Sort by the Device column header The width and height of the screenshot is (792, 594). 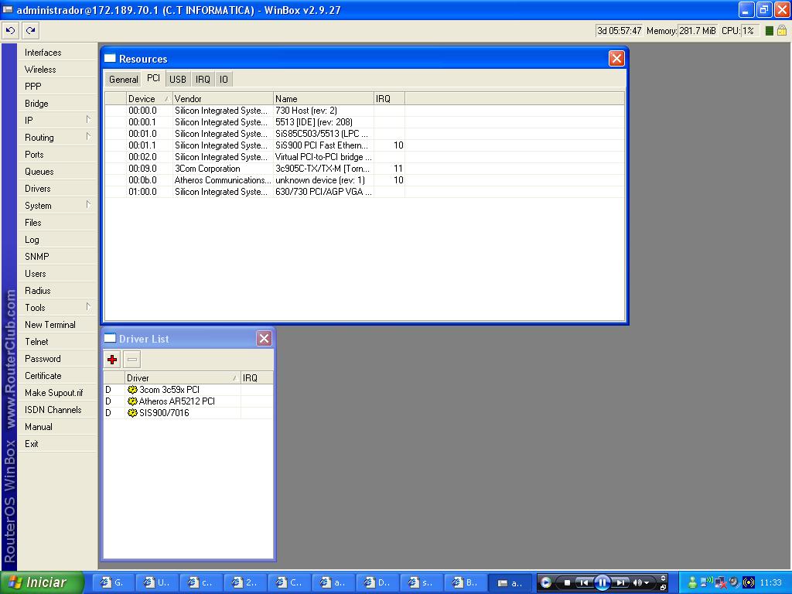[149, 98]
